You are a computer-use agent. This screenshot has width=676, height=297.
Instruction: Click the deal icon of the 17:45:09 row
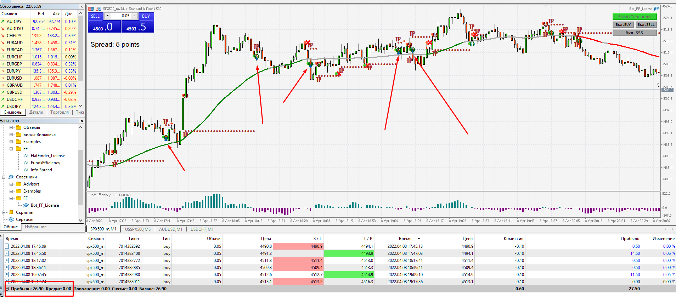(x=7, y=246)
